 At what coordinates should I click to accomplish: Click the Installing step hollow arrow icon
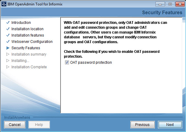pyautogui.click(x=8, y=61)
